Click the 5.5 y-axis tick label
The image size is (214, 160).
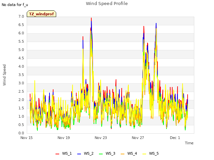[x=21, y=41]
